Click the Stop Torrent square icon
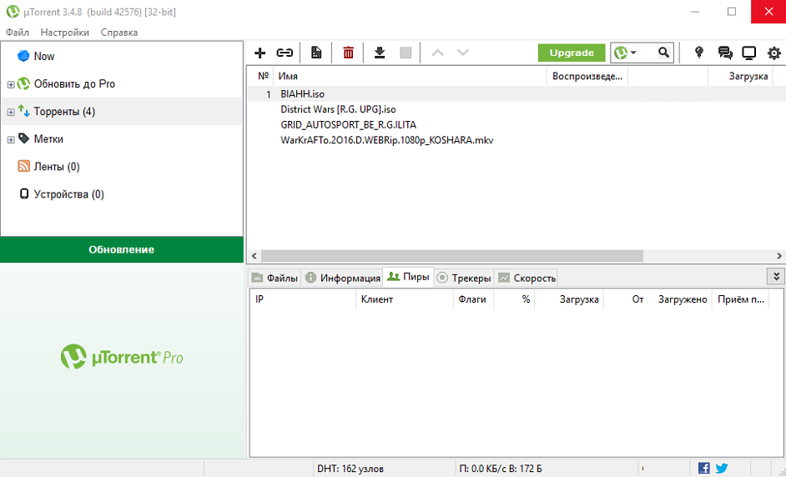The width and height of the screenshot is (786, 477). tap(406, 53)
